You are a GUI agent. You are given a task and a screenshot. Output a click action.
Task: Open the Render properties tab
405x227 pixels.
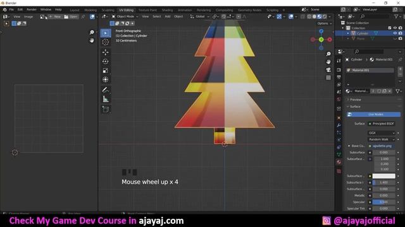(339, 70)
